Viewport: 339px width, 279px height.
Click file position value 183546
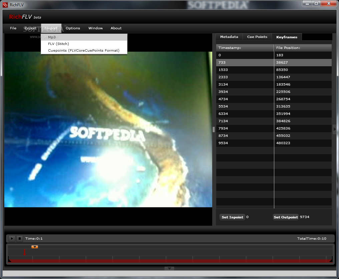tap(283, 84)
